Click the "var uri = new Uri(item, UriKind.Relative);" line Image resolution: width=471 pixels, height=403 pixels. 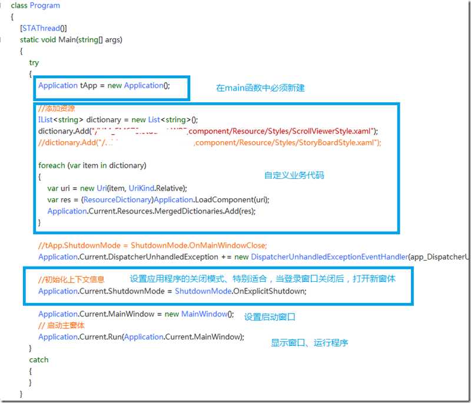pyautogui.click(x=117, y=188)
